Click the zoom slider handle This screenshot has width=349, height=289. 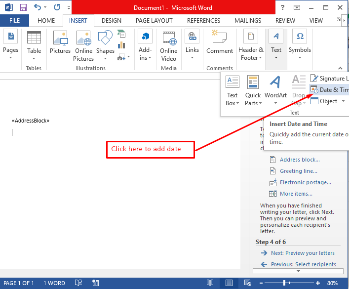284,283
